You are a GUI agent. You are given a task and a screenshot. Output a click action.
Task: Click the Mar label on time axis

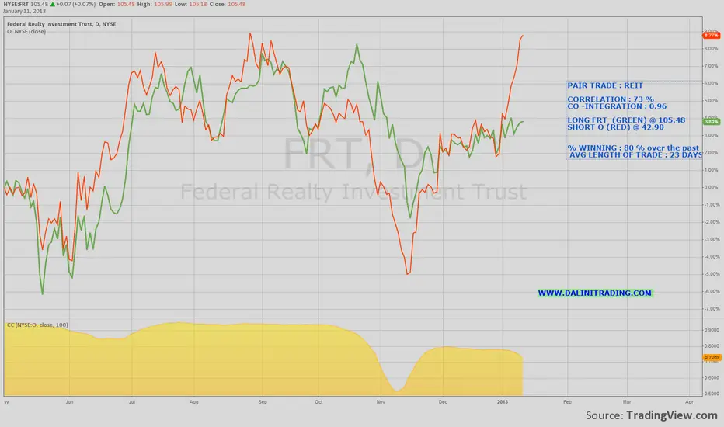(627, 402)
